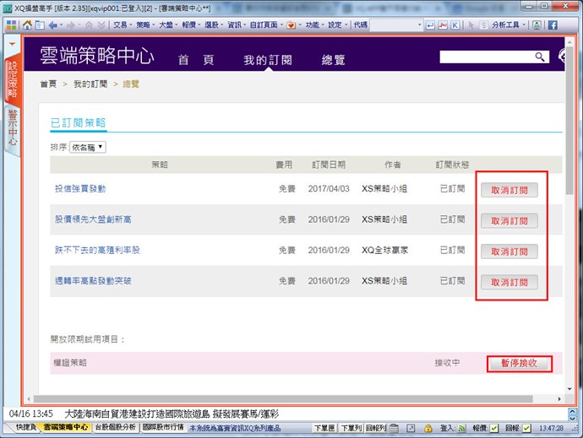Click the K-line chart toolbar icon
This screenshot has width=583, height=438.
(455, 25)
